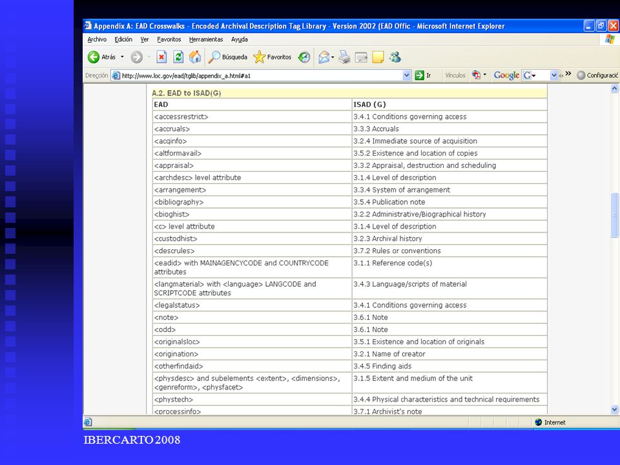Click the Vínculos links bar label
Viewport: 620px width, 465px height.
click(455, 75)
